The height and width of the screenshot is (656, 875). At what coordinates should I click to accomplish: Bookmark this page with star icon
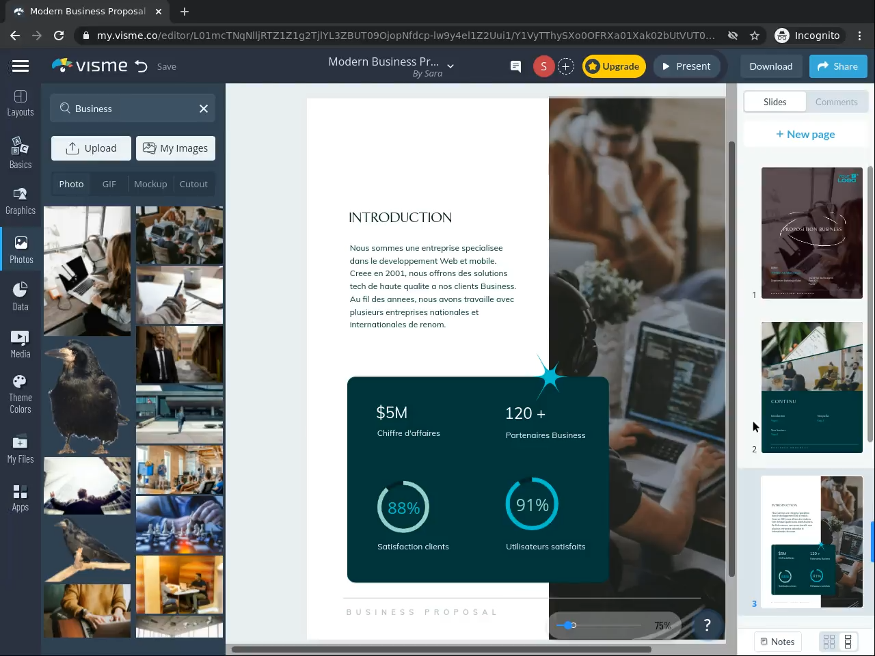pos(755,36)
